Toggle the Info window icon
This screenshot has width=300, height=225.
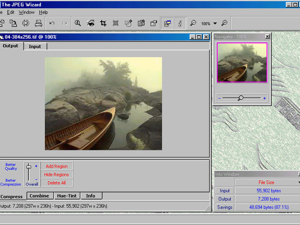(180, 23)
